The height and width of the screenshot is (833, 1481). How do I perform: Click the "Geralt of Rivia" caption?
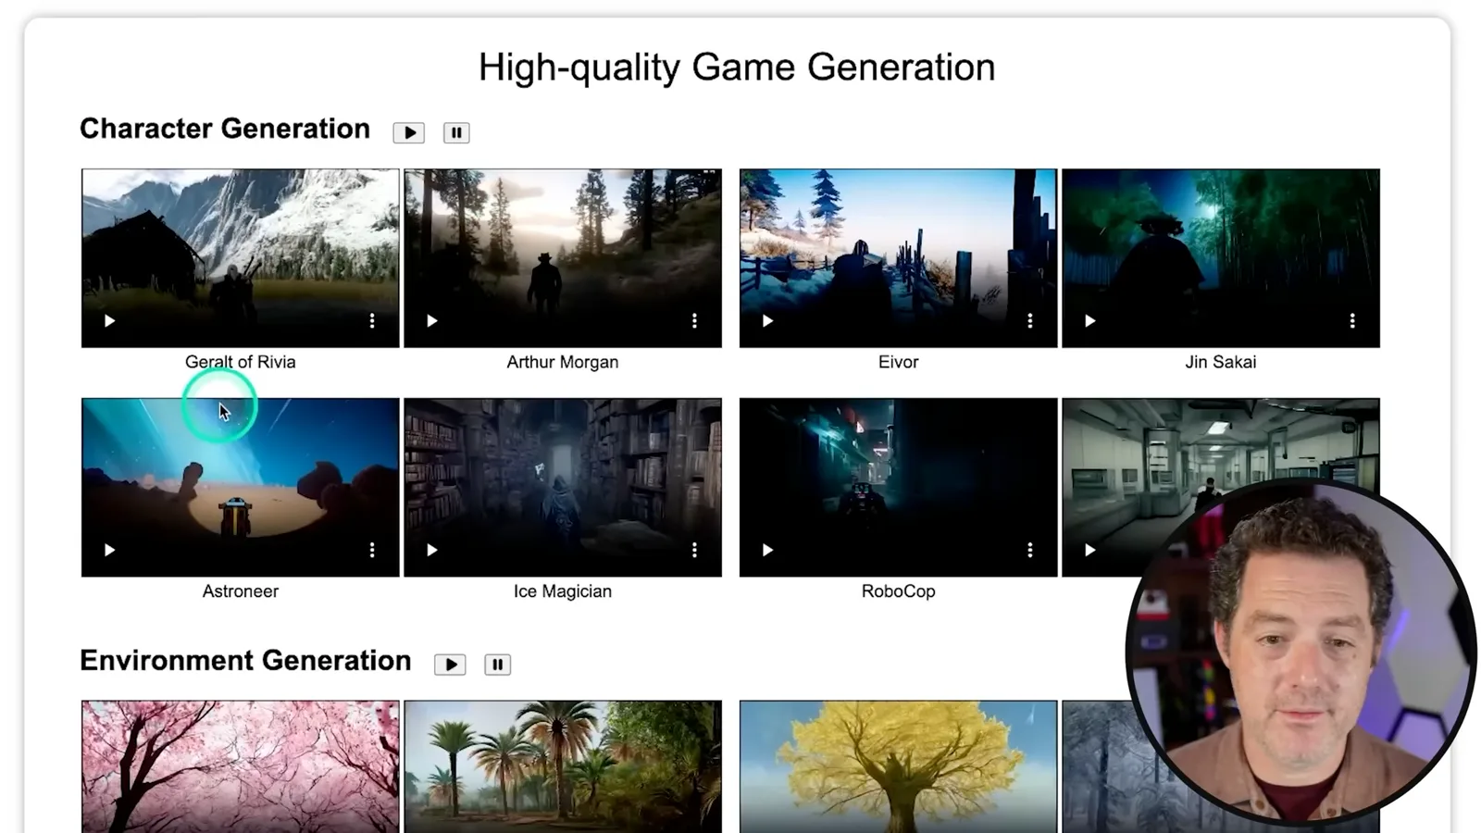coord(241,362)
